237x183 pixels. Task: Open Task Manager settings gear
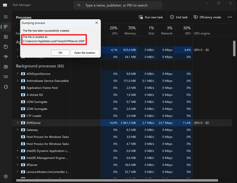pos(6,176)
